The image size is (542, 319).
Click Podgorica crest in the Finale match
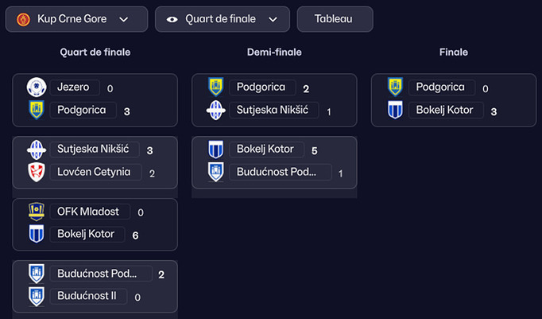click(x=395, y=88)
